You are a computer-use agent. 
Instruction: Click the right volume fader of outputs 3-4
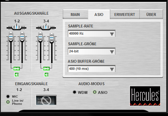pos(51,38)
